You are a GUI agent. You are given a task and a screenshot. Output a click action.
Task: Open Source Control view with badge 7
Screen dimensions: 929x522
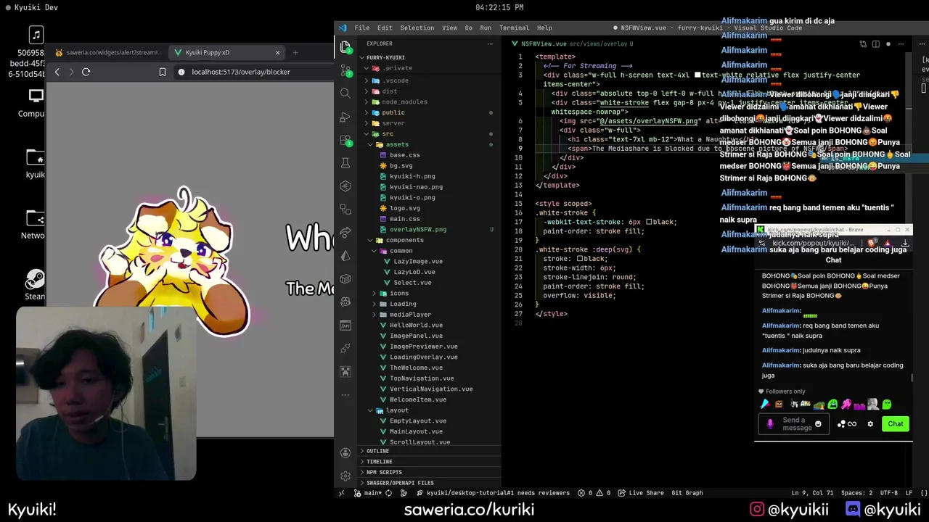pos(345,70)
